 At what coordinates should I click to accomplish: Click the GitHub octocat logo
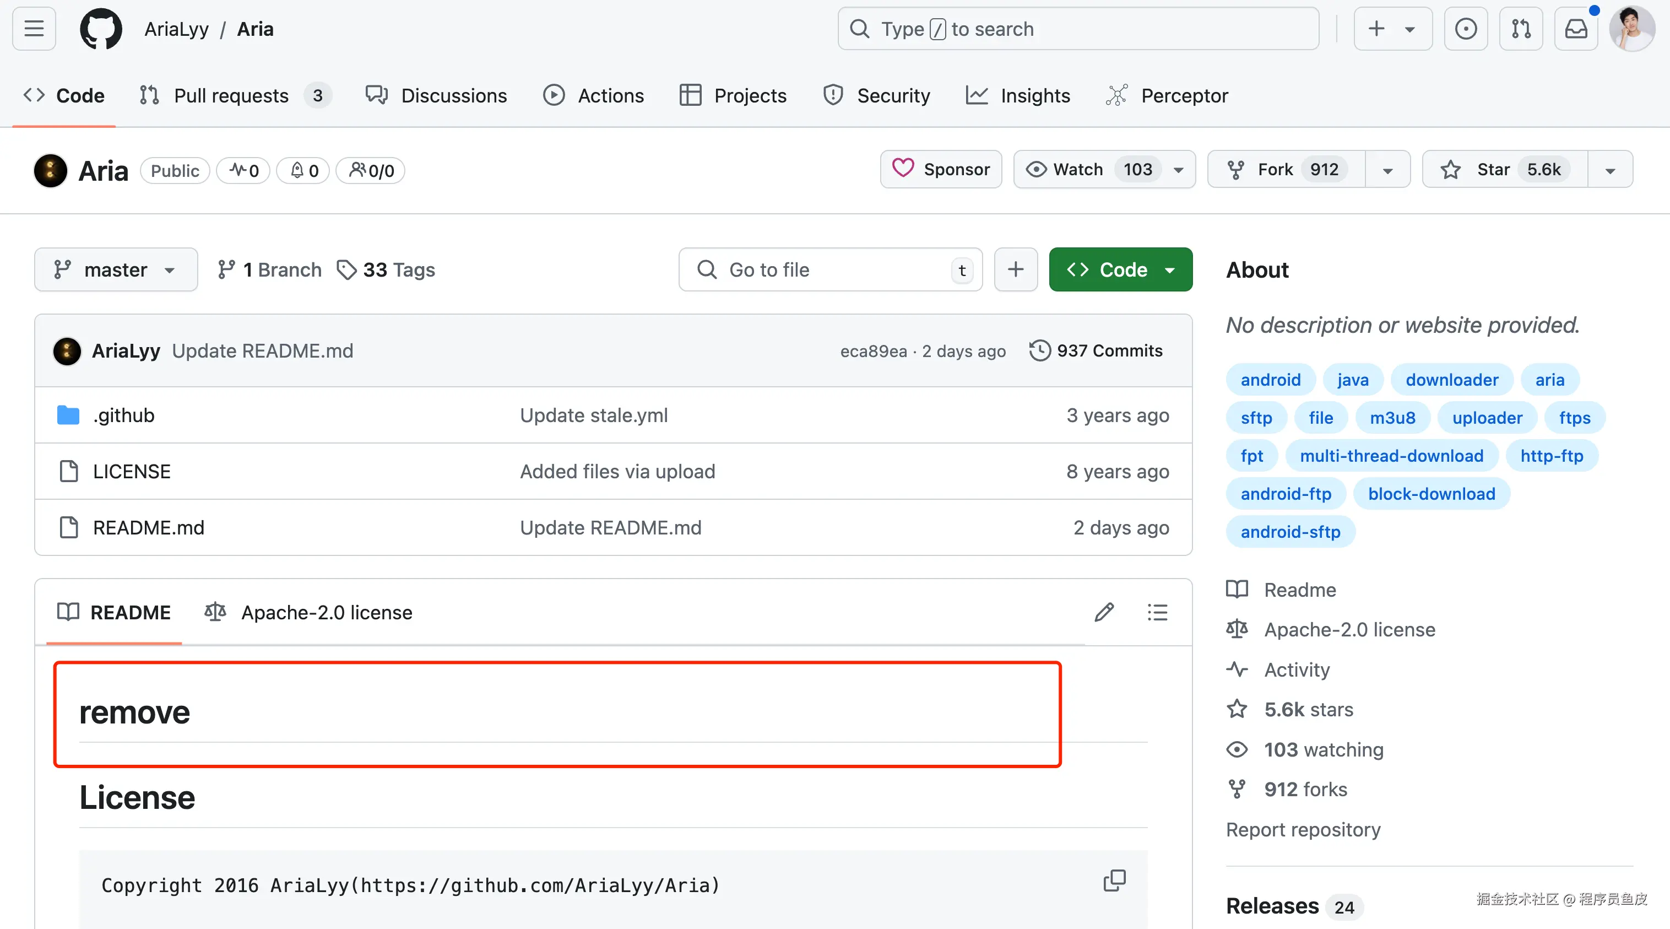(100, 29)
